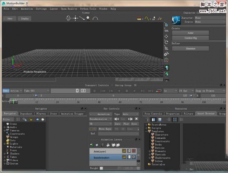The width and height of the screenshot is (228, 173).
Task: Click the Record button in Transport Controls
Action: (95, 91)
